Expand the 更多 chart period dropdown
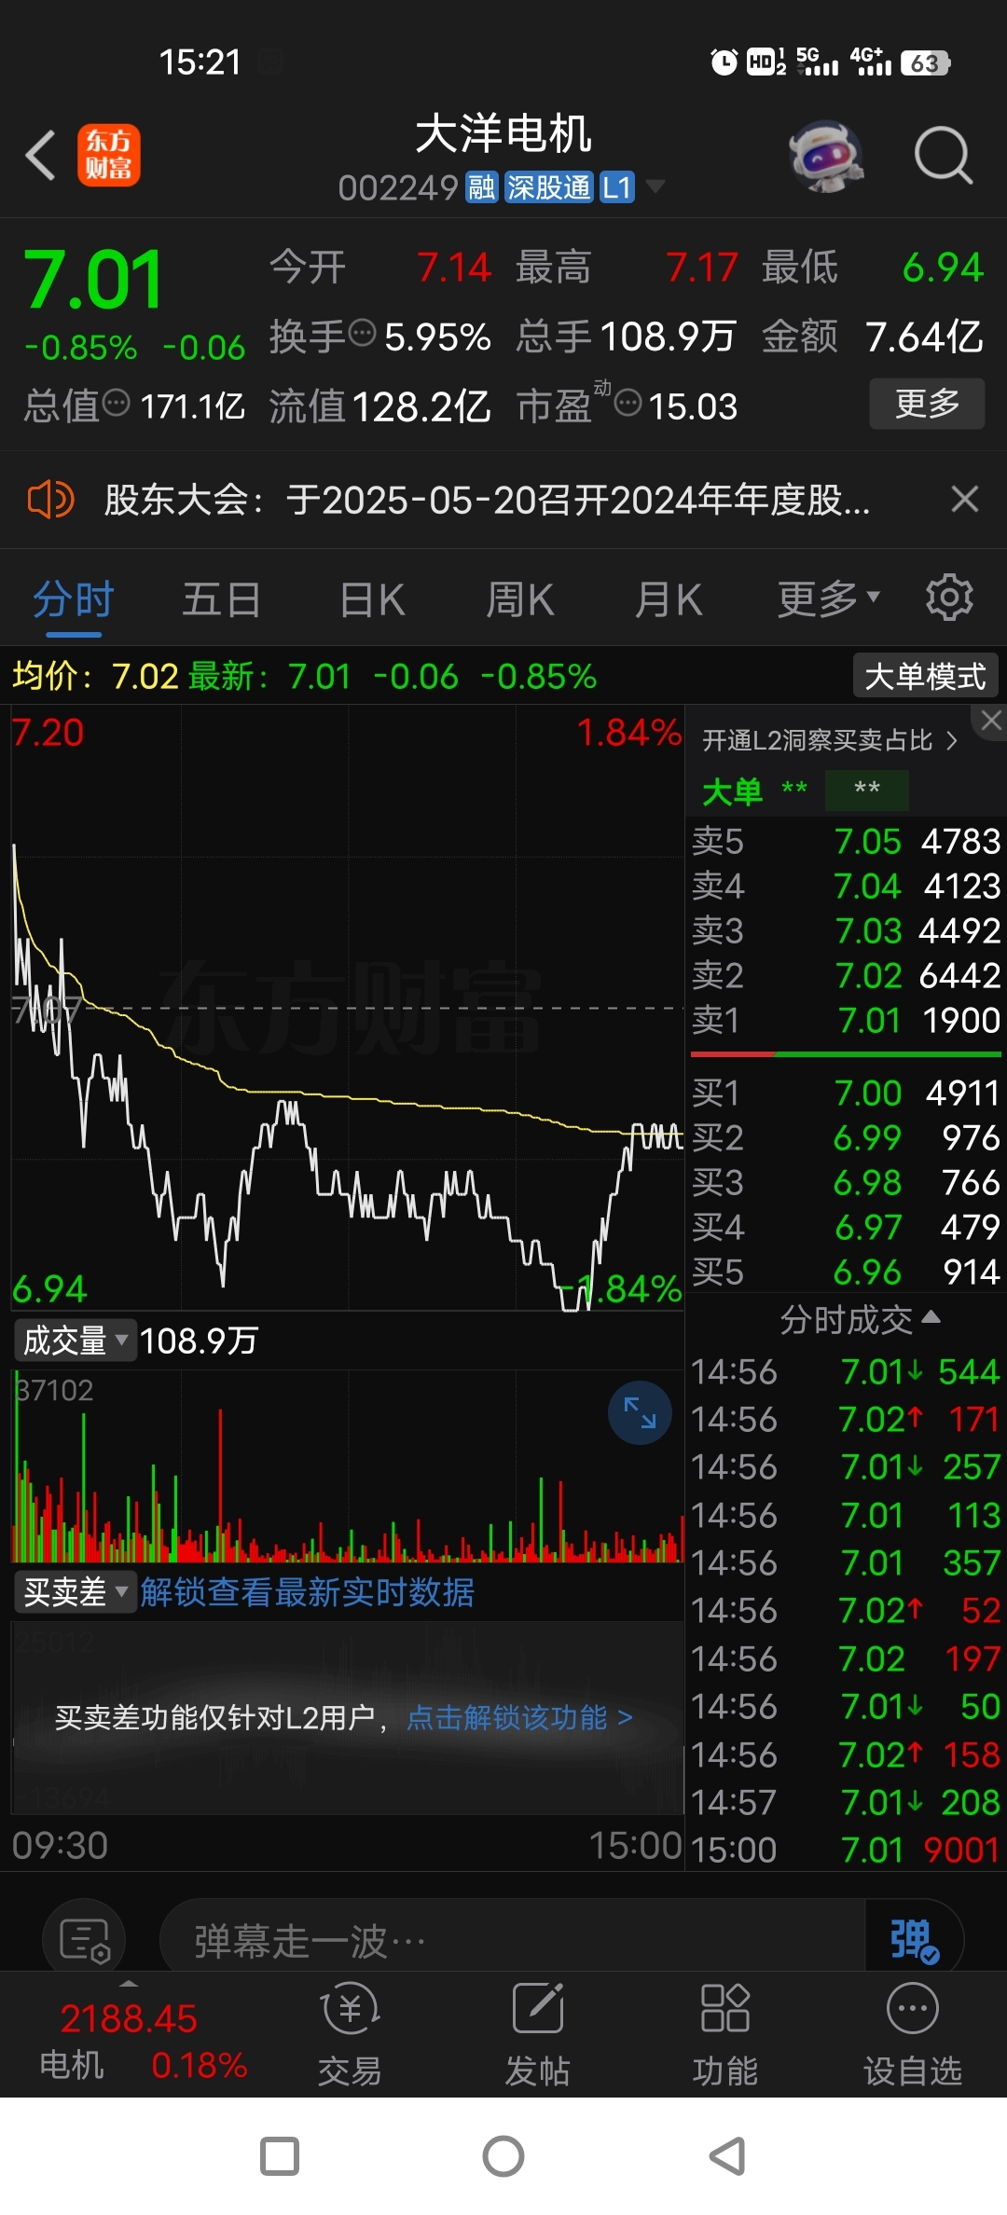The width and height of the screenshot is (1007, 2215). coord(828,599)
